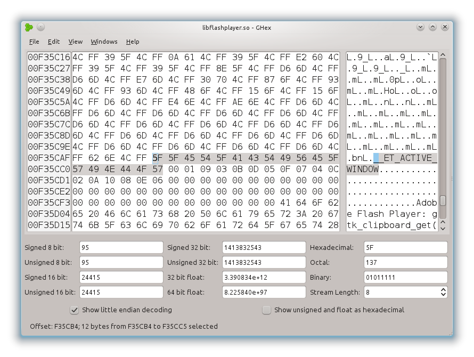474x357 pixels.
Task: Click the Signed 32 bit value field
Action: coord(264,247)
